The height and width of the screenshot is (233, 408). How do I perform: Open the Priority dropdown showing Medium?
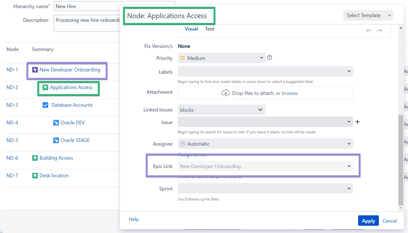tap(221, 58)
